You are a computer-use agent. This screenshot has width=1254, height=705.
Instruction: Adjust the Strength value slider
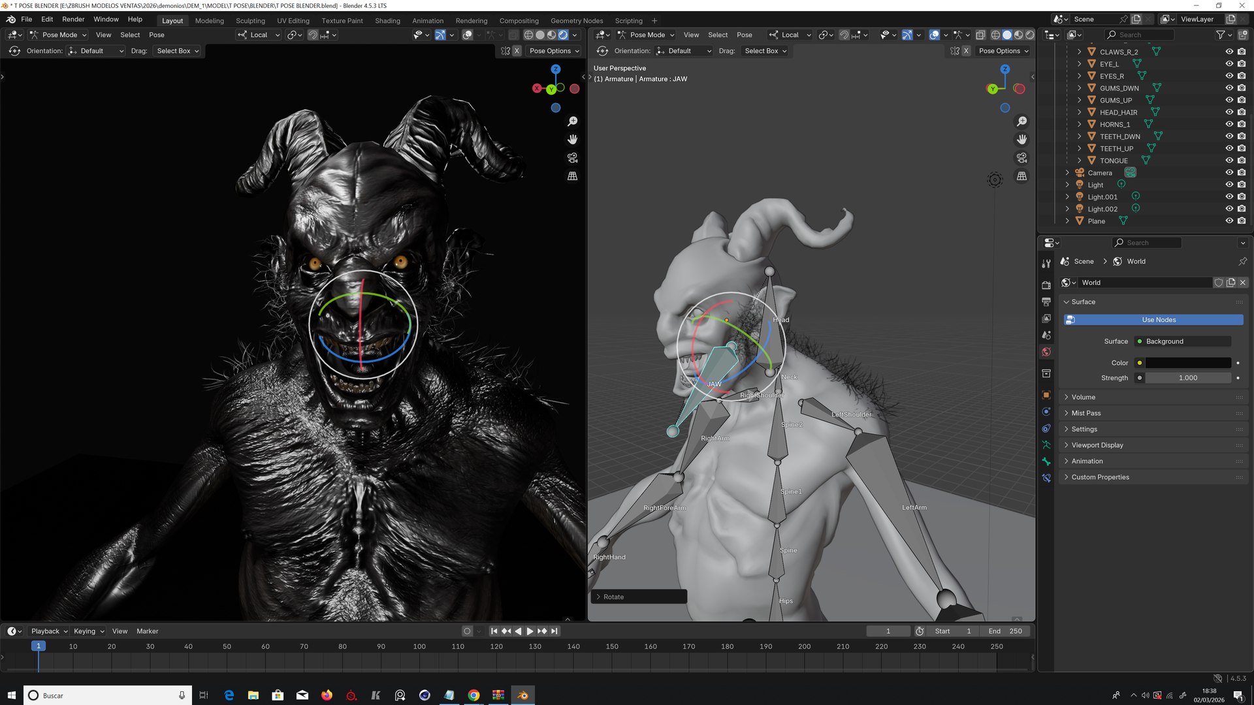pos(1188,378)
